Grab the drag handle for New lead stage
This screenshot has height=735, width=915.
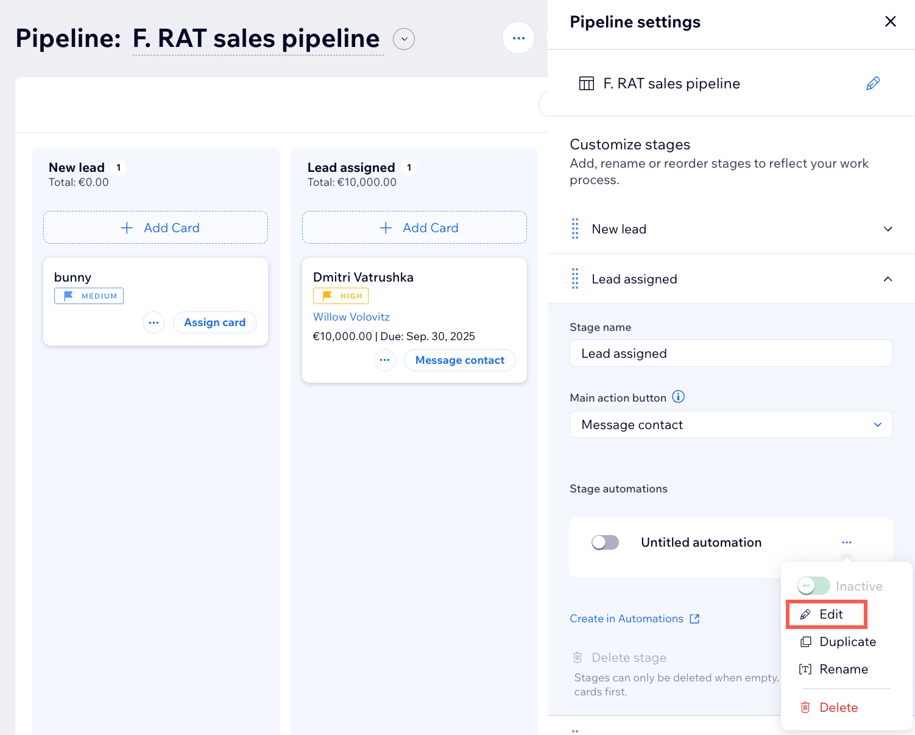click(x=575, y=229)
